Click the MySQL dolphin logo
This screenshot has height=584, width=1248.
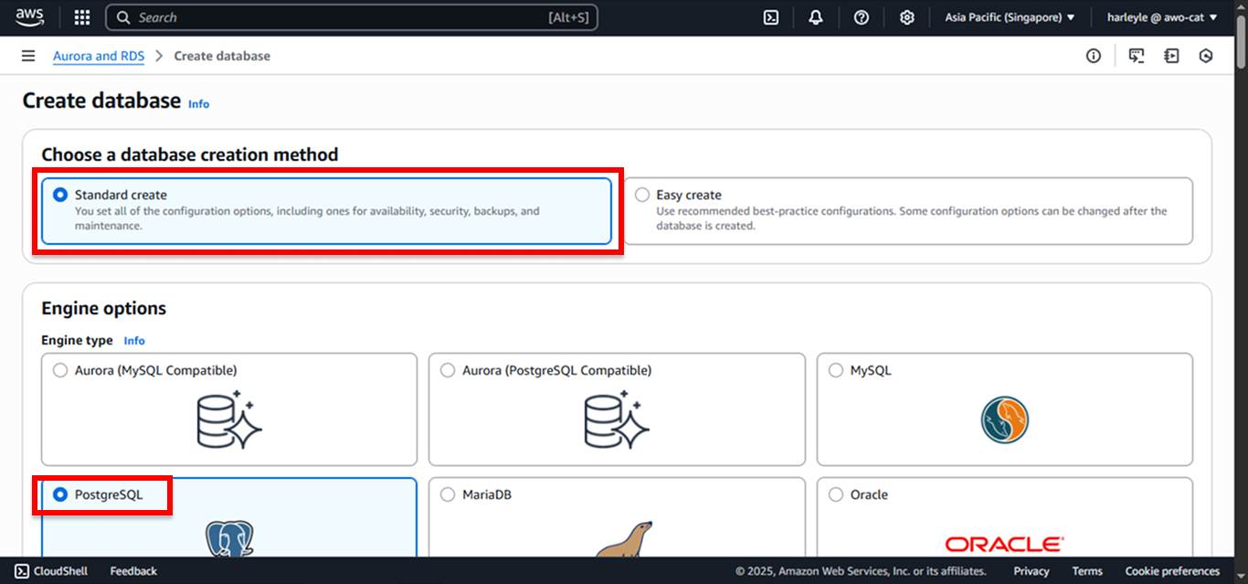[1005, 420]
